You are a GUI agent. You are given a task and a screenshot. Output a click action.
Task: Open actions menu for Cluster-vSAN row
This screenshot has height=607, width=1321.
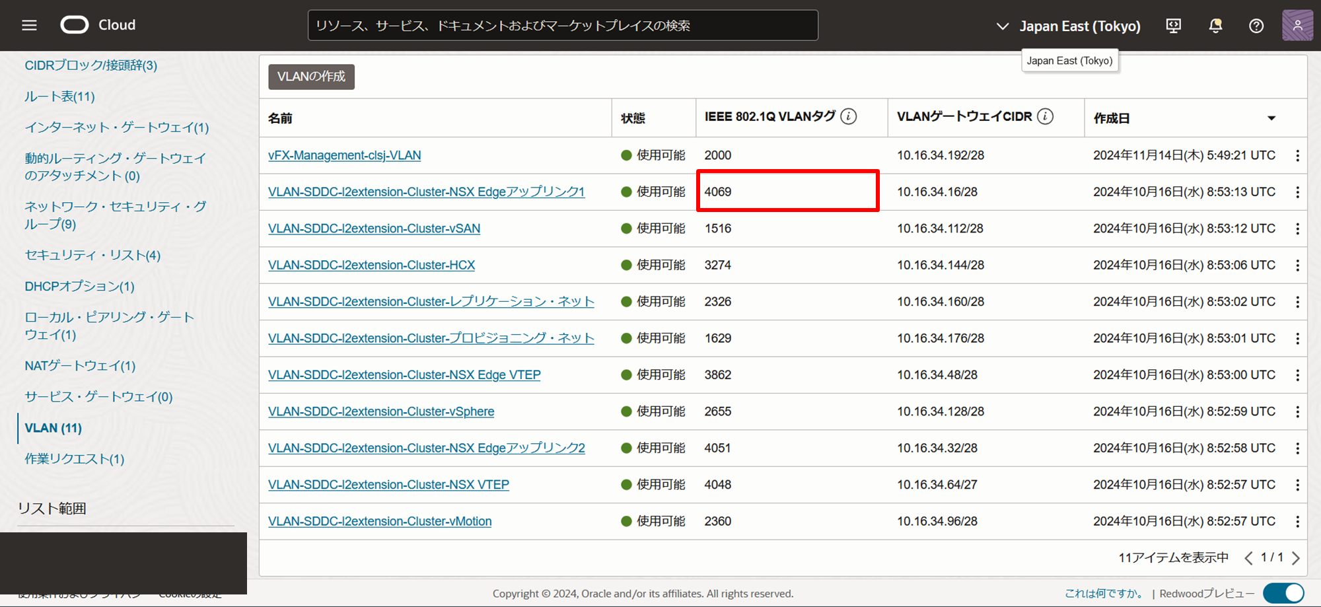pyautogui.click(x=1297, y=229)
